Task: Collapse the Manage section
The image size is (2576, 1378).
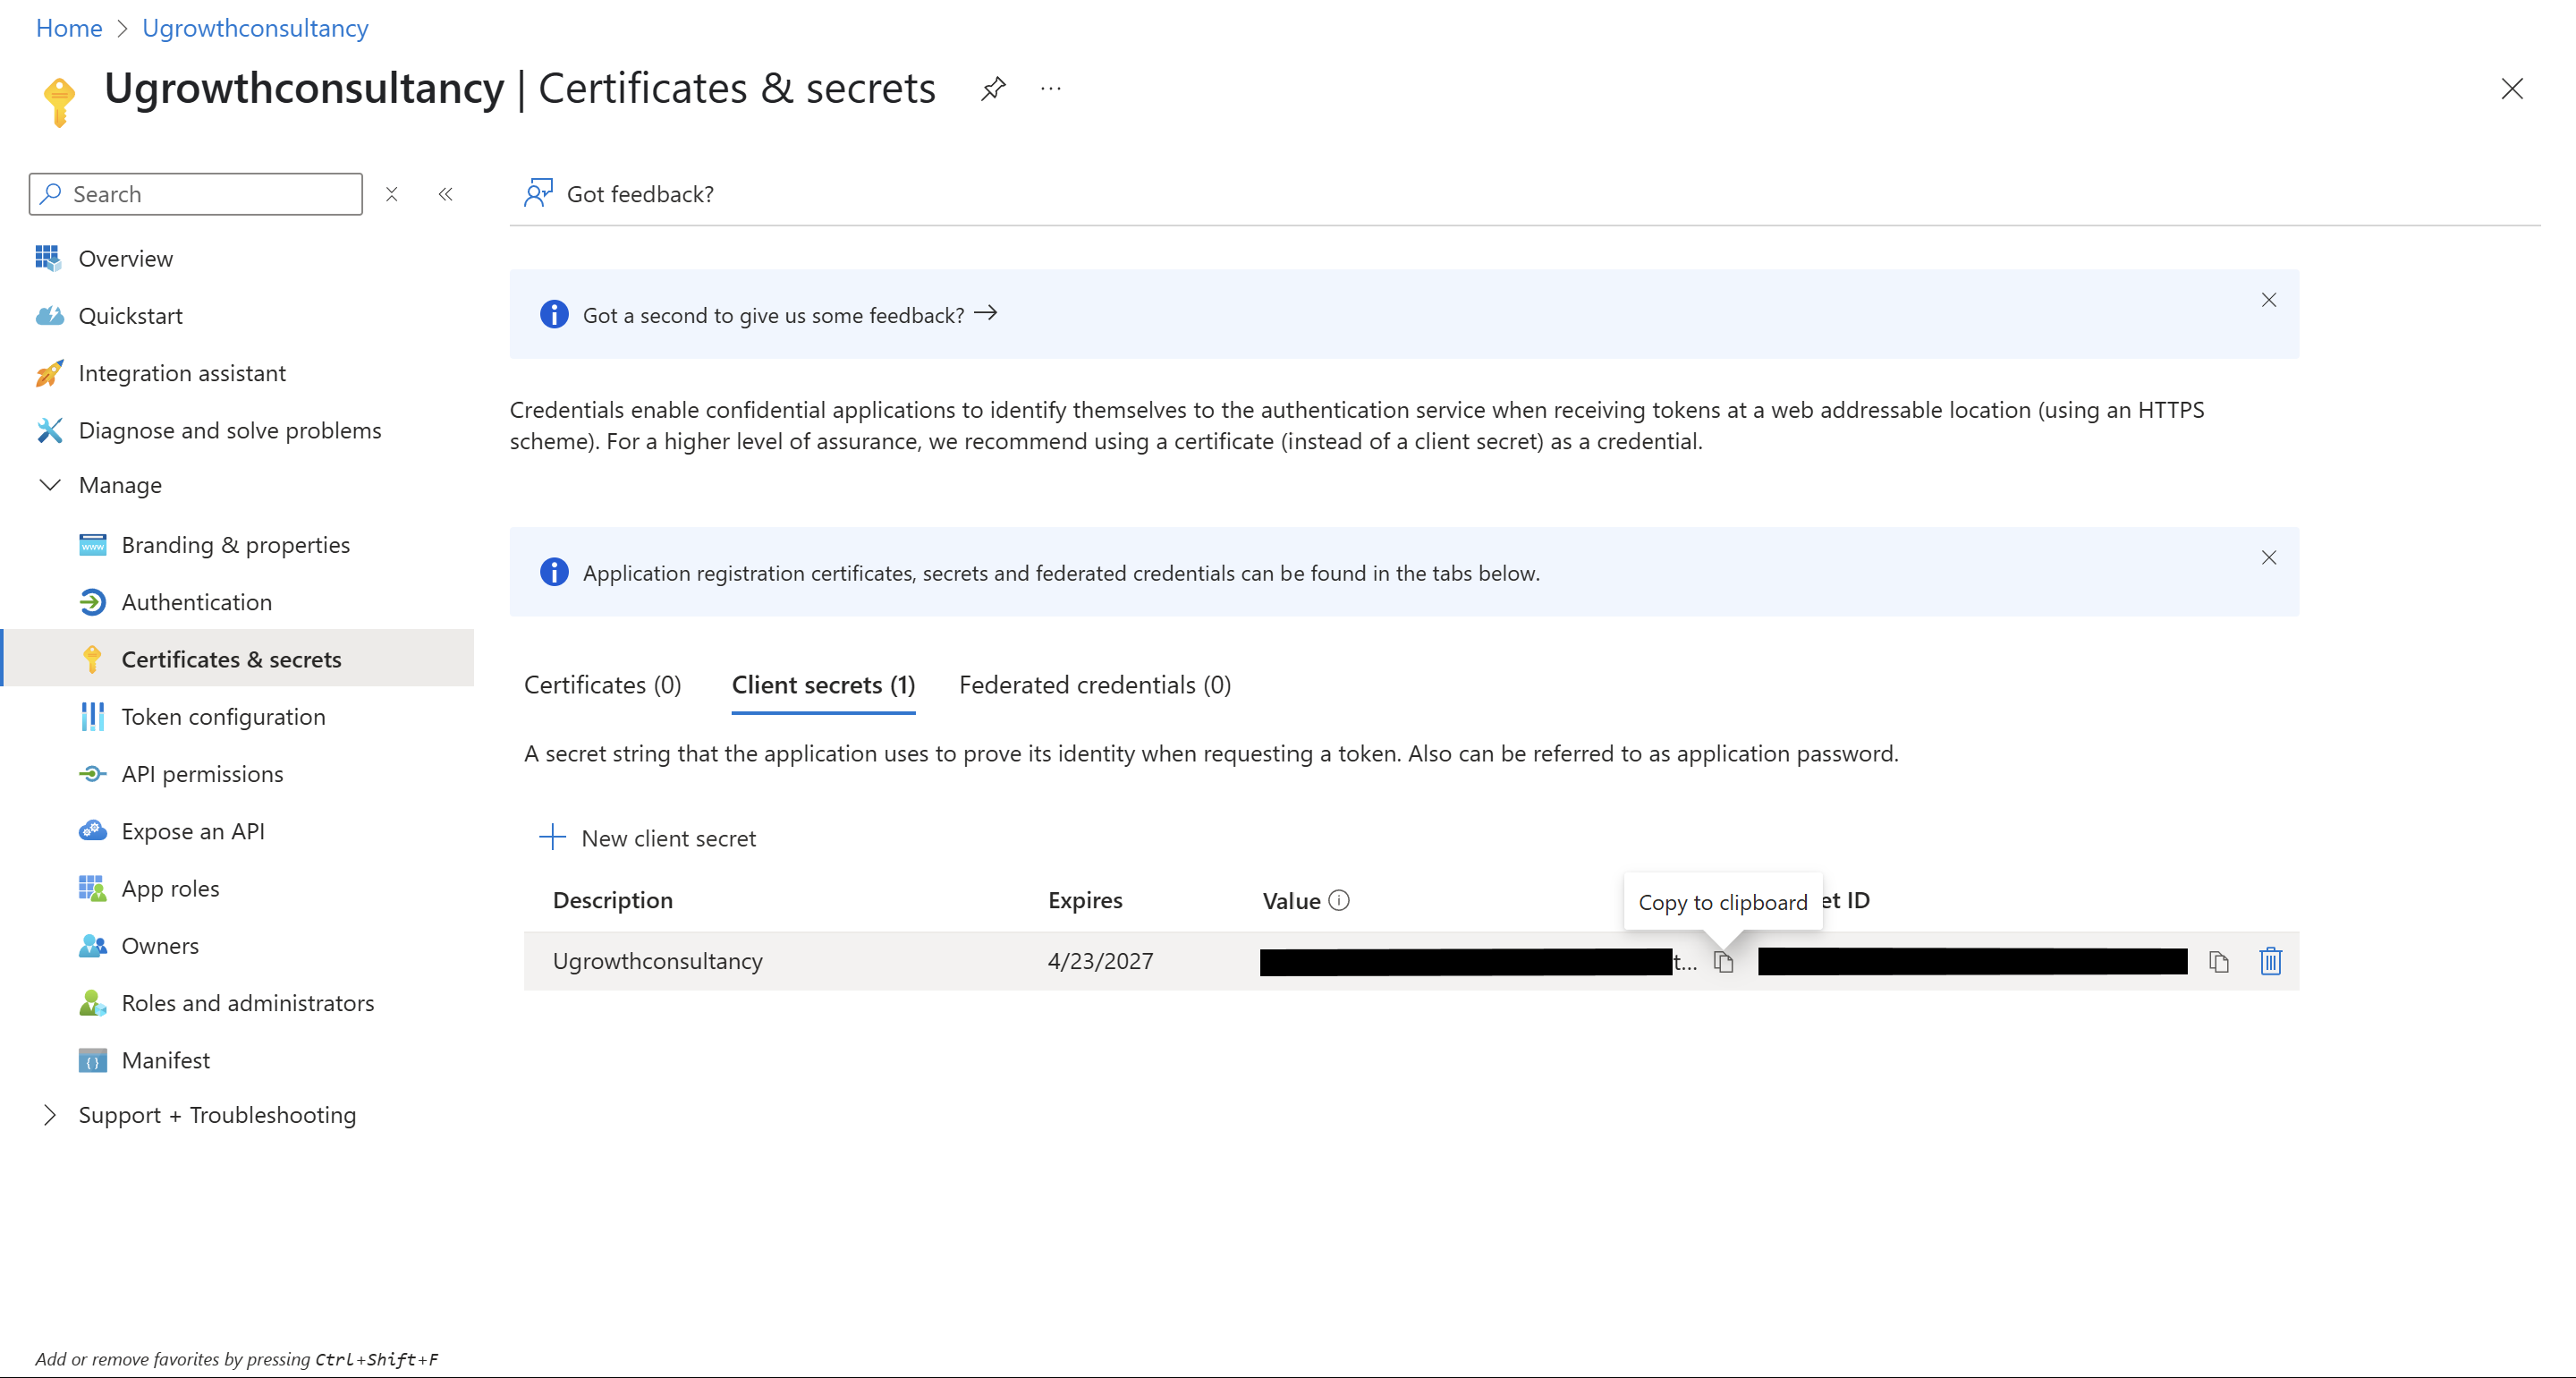Action: pyautogui.click(x=50, y=485)
